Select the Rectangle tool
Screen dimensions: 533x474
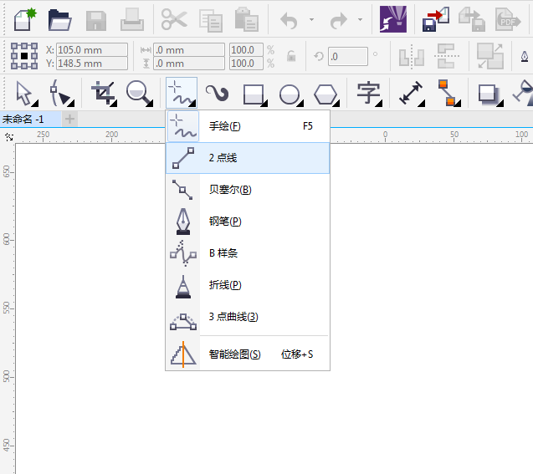click(255, 94)
